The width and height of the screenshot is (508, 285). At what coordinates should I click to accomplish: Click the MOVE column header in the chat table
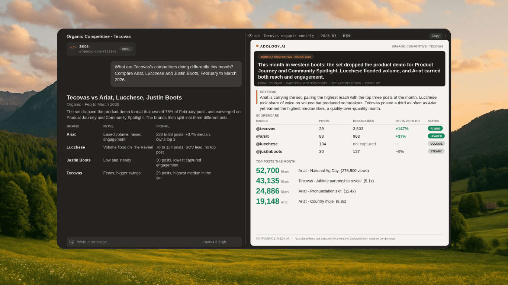[x=108, y=126]
